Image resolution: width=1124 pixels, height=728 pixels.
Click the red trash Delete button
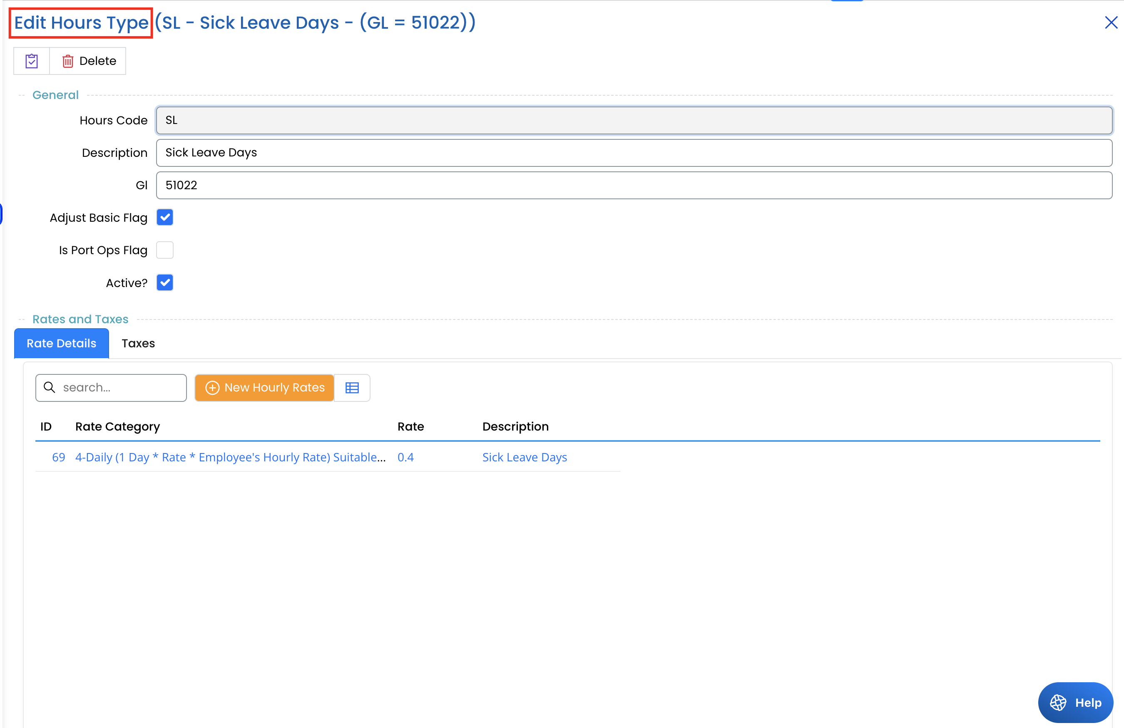click(88, 61)
